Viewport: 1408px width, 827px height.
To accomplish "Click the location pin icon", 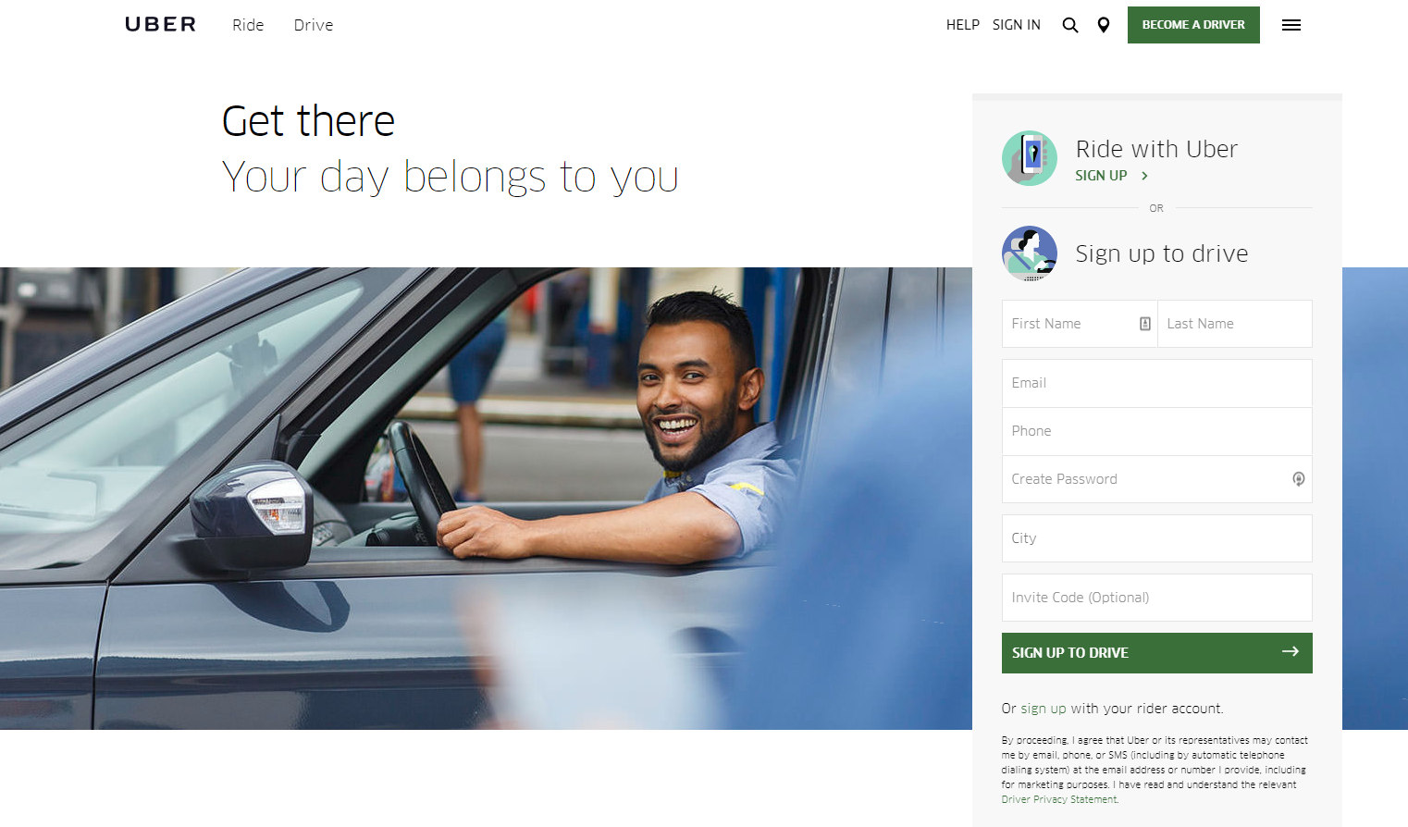I will (x=1104, y=25).
